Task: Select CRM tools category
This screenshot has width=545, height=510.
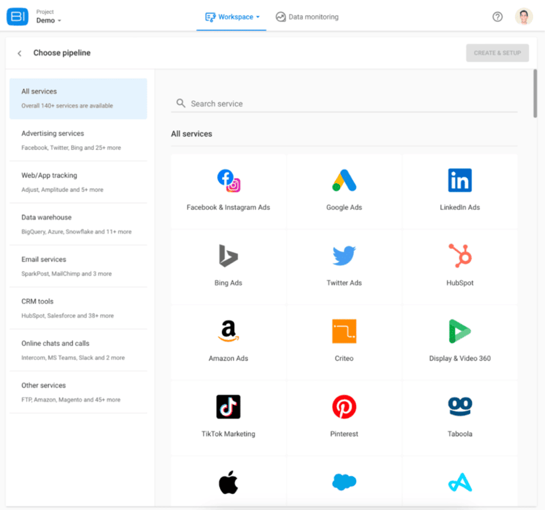Action: coord(78,308)
